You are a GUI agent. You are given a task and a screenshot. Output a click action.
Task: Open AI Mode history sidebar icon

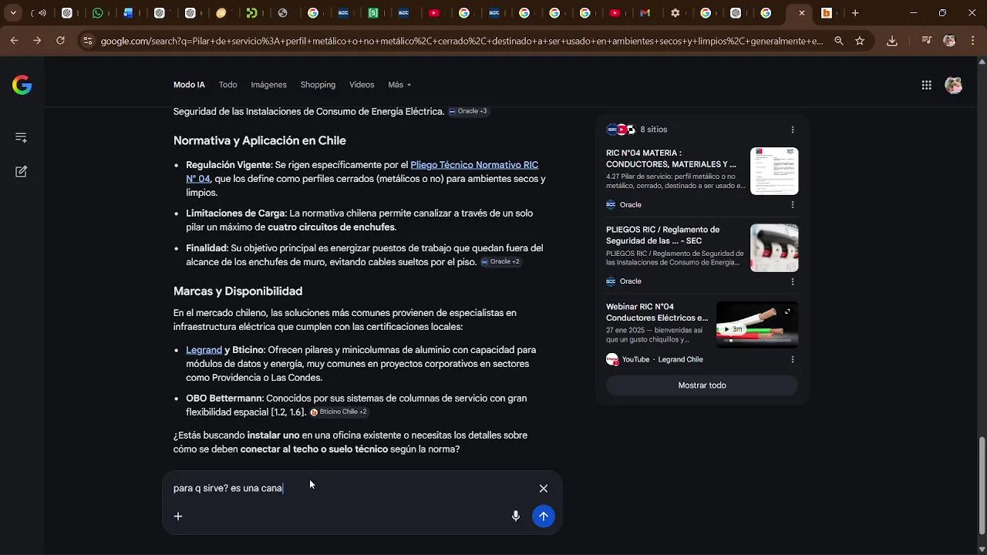pos(21,138)
